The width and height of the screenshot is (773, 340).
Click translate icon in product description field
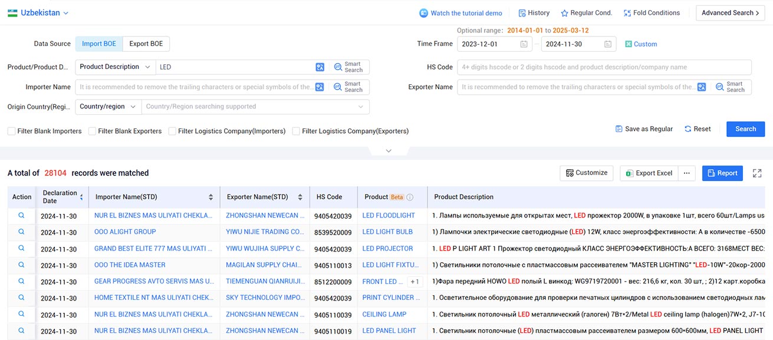[320, 67]
